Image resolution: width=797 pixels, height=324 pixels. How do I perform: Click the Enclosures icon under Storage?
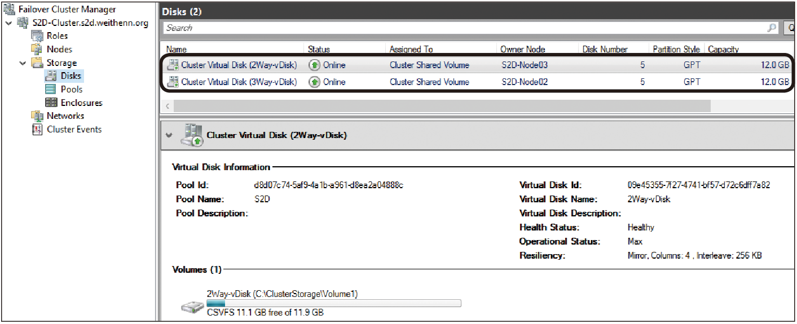coord(51,103)
